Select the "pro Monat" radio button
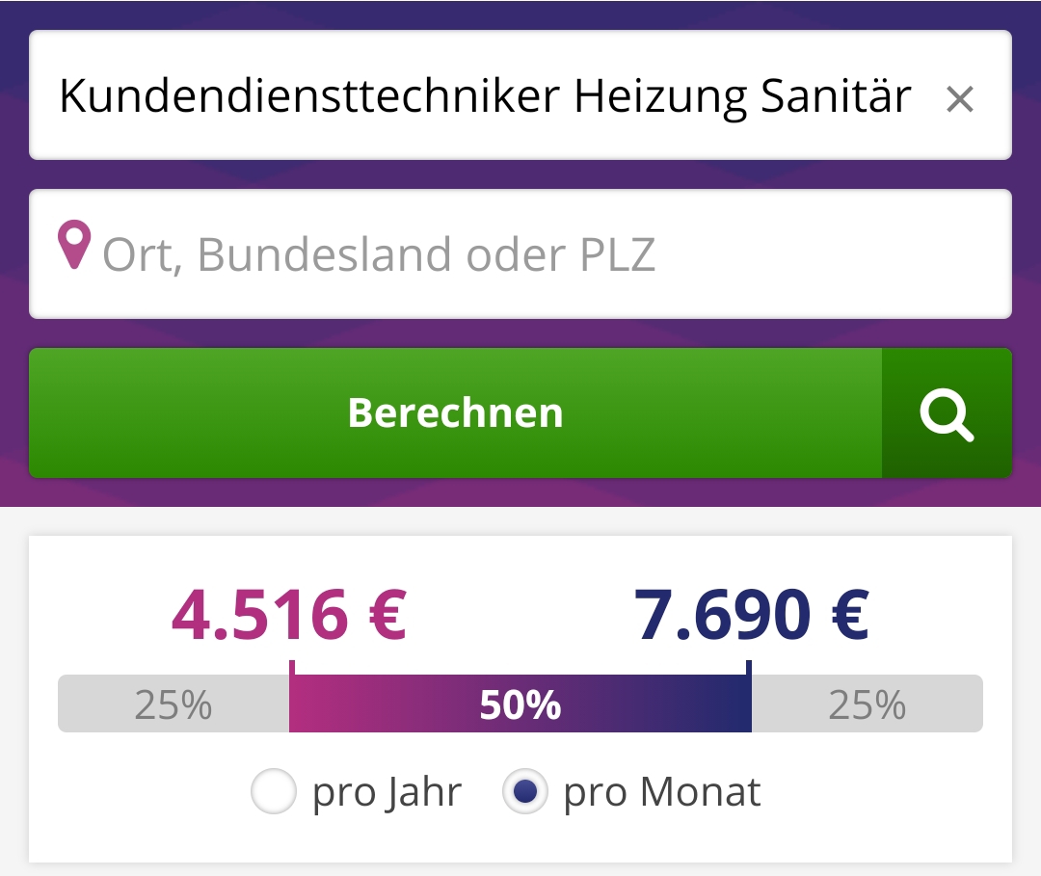The height and width of the screenshot is (876, 1041). point(524,792)
